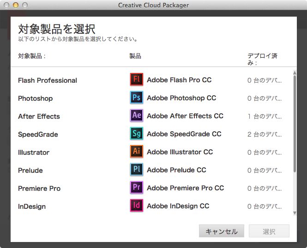
Task: Select the Premiere Pro target product label
Action: (x=39, y=188)
